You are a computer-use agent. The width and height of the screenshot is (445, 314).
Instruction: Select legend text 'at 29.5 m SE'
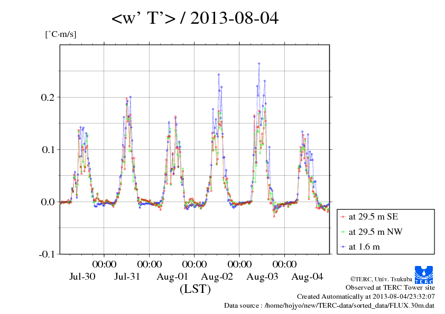click(373, 217)
